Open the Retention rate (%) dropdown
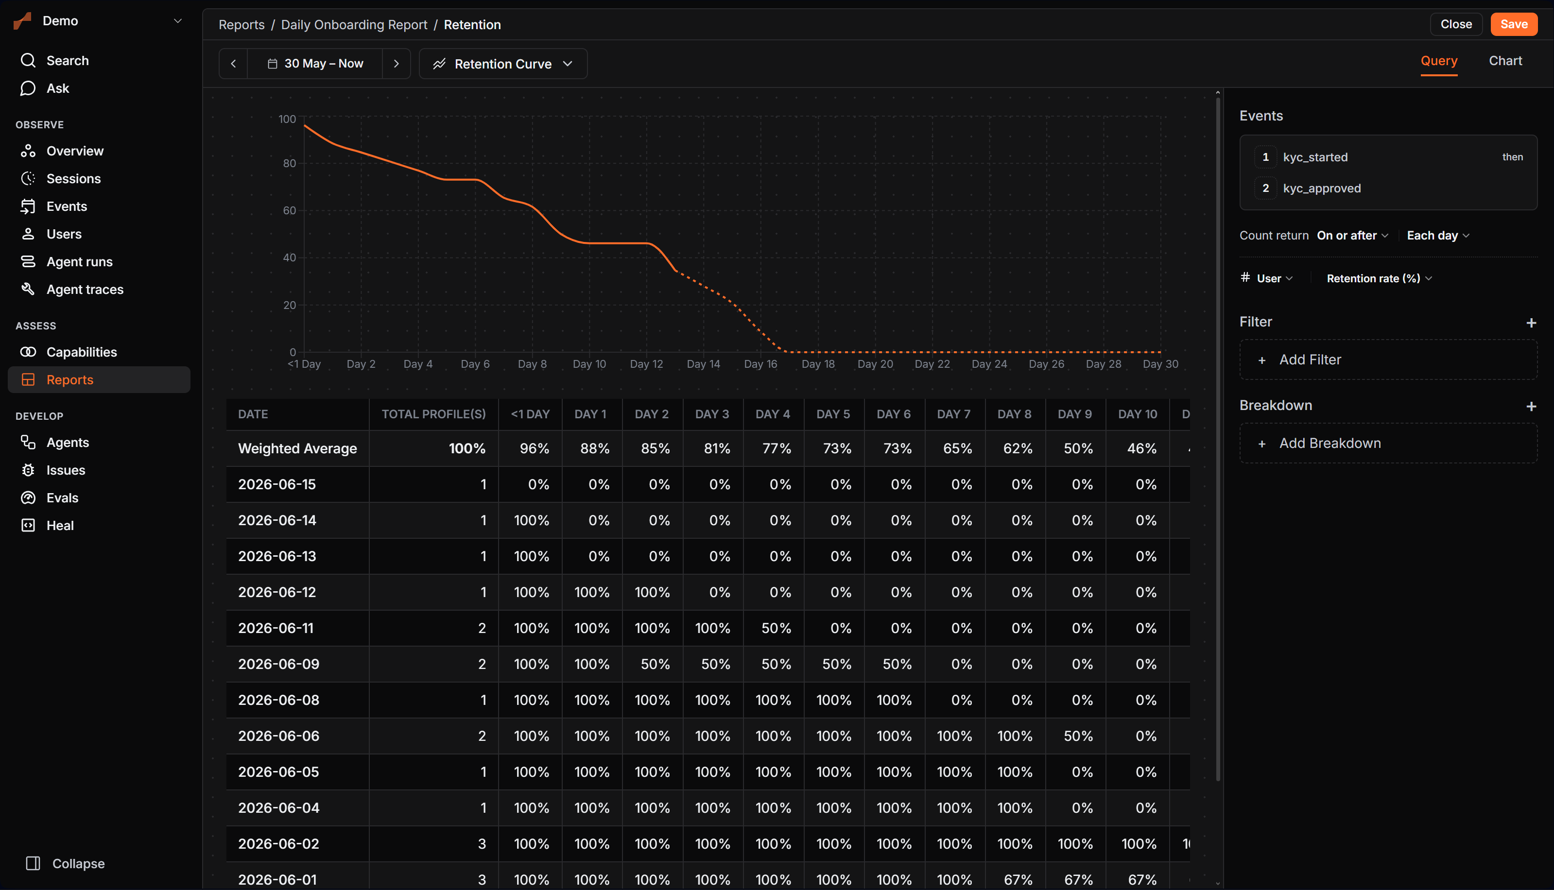This screenshot has height=890, width=1554. pos(1379,278)
